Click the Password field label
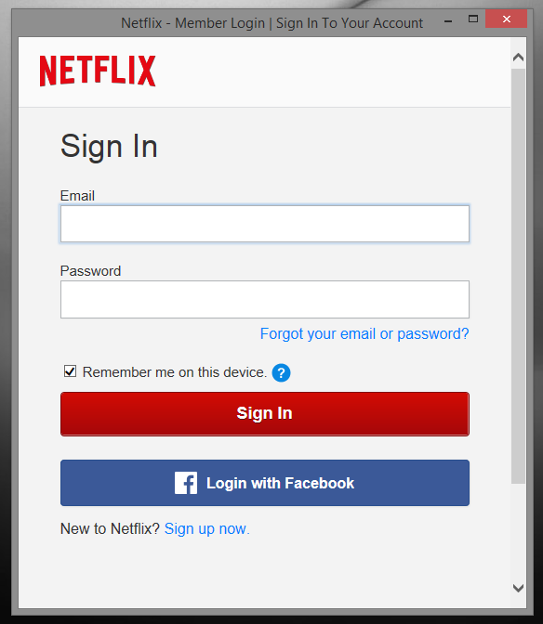The width and height of the screenshot is (543, 624). click(90, 271)
